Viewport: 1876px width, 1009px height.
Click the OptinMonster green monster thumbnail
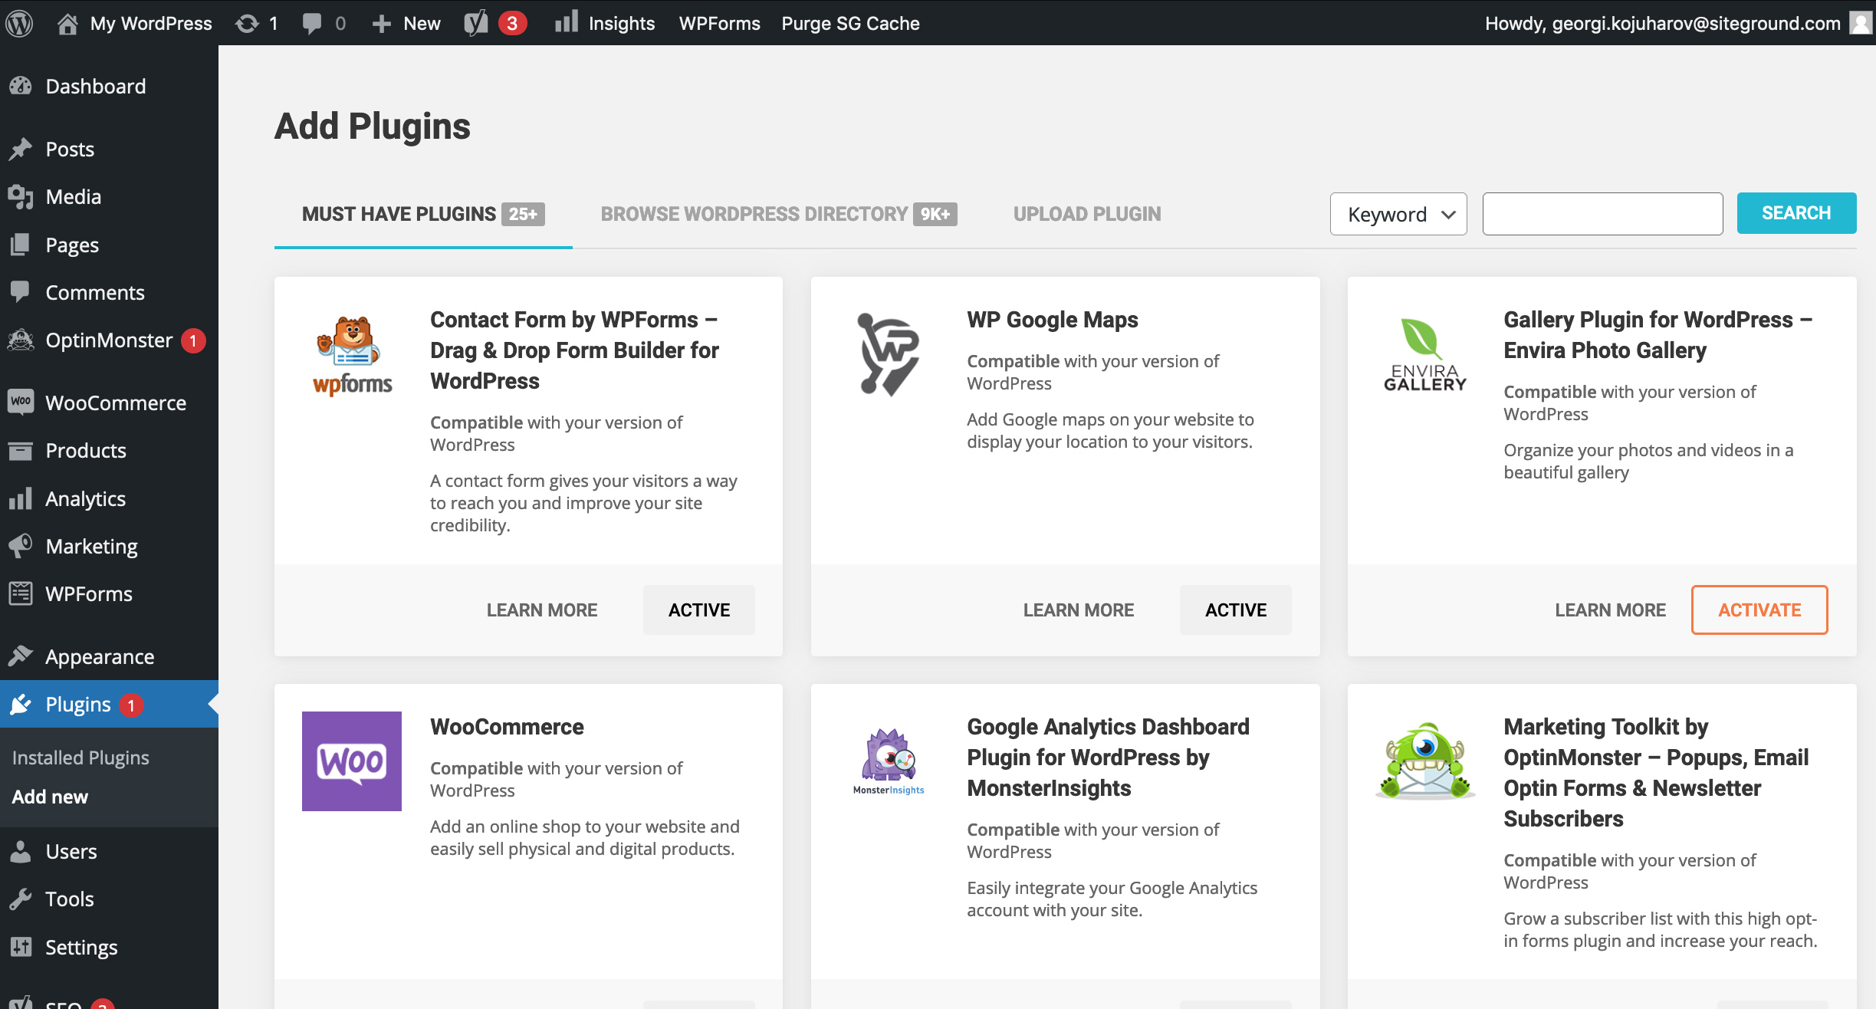(x=1425, y=761)
